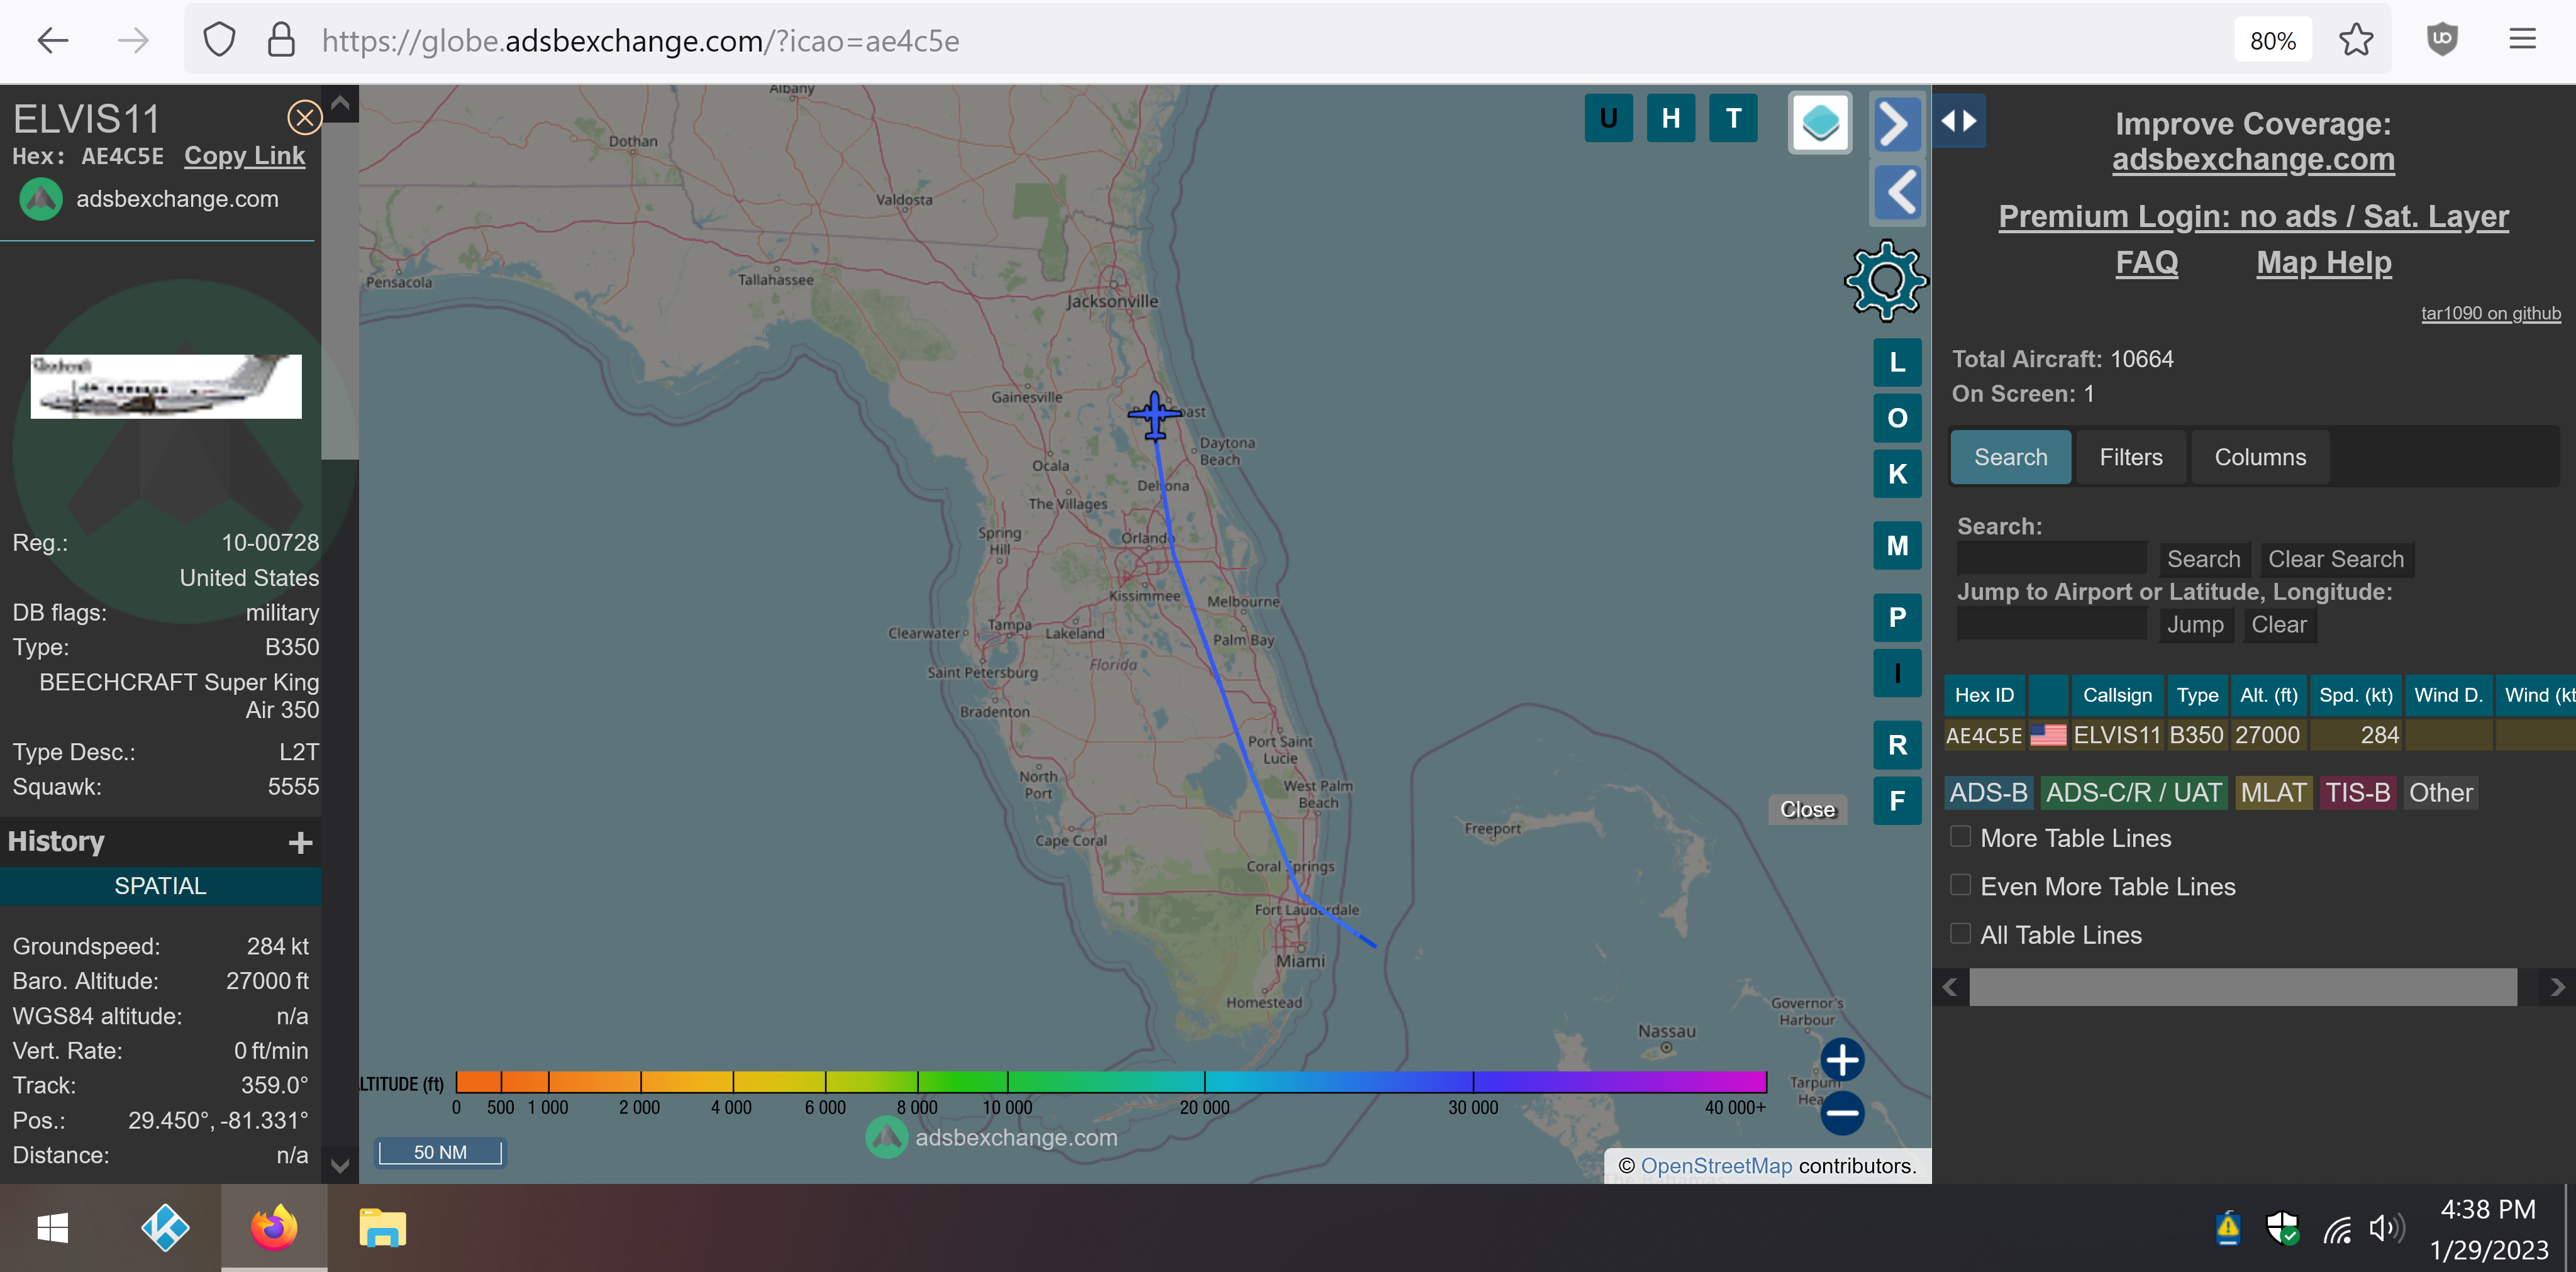
Task: Enable the More Table Lines checkbox
Action: click(1960, 836)
